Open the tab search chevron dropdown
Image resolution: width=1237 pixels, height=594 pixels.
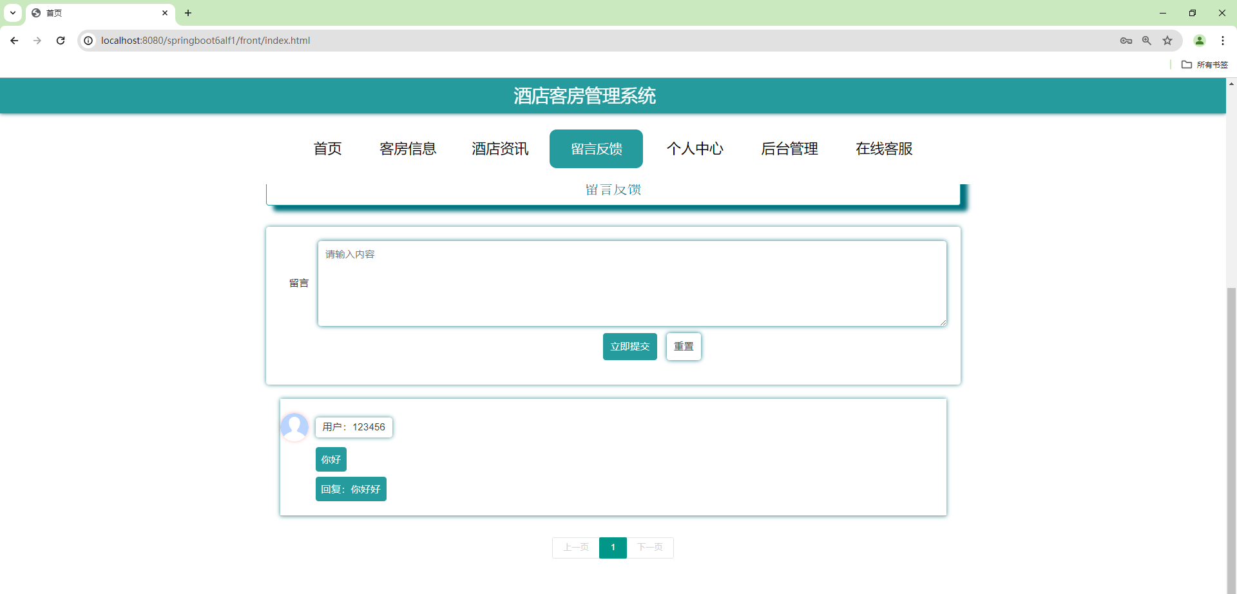12,13
